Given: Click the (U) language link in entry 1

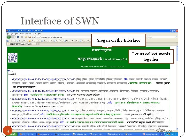Looking at the screenshot, I should pos(74,79).
